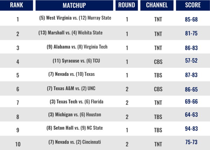Click the Syracuse vs. TCU matchup
The image size is (210, 150).
tap(76, 61)
